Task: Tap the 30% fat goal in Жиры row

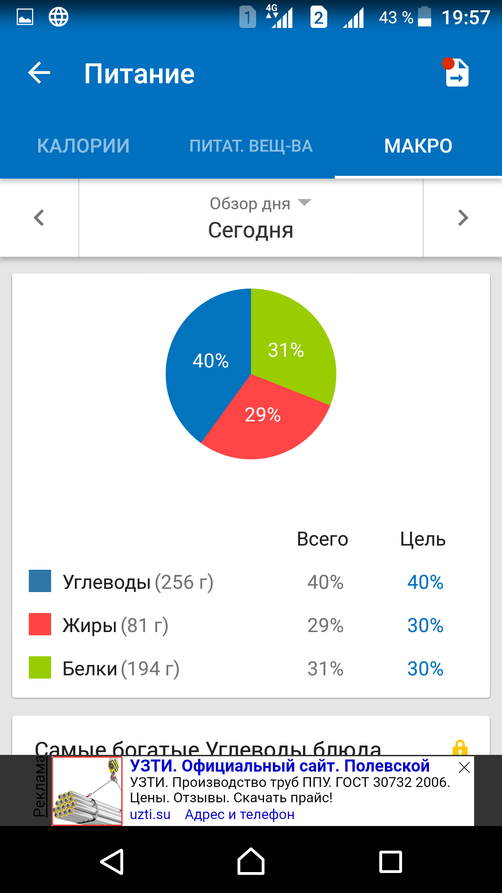Action: pyautogui.click(x=425, y=626)
